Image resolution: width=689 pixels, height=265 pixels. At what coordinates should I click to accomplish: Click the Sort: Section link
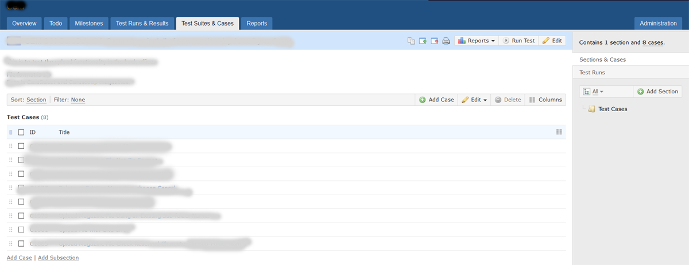coord(36,100)
